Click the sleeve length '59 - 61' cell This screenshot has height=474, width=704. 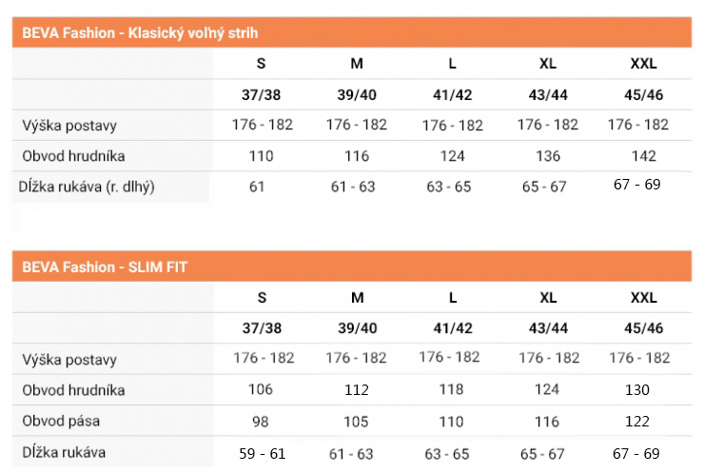pos(261,453)
